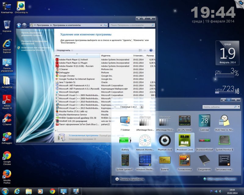Select the Mozilla Firefox desktop icon
This screenshot has height=195, width=244.
7,177
